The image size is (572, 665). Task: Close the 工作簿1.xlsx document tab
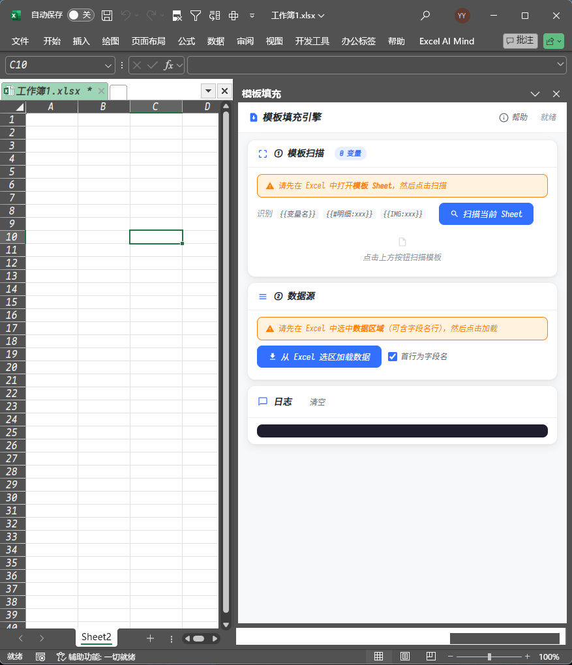101,91
